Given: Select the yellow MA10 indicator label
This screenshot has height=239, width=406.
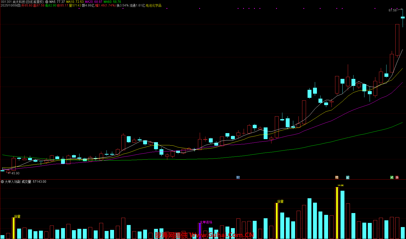Looking at the screenshot, I should click(x=75, y=2).
